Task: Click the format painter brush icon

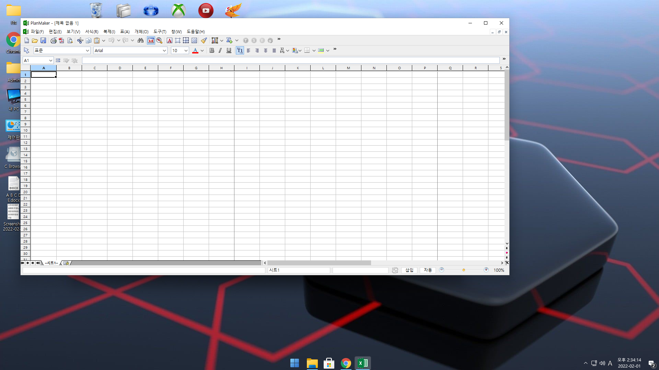Action: (x=204, y=40)
